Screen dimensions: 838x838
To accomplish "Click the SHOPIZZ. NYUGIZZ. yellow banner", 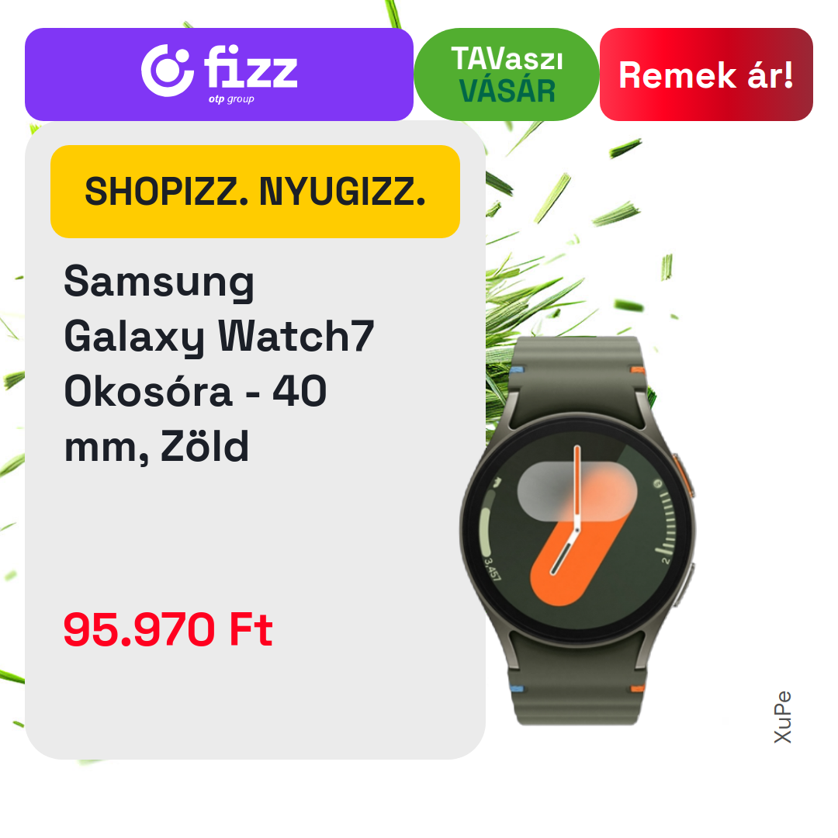I will 255,192.
